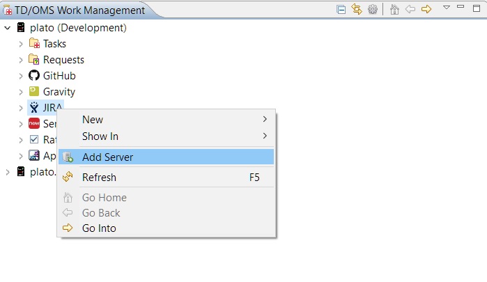This screenshot has height=282, width=487.
Task: Click the Tasks folder icon
Action: click(34, 44)
